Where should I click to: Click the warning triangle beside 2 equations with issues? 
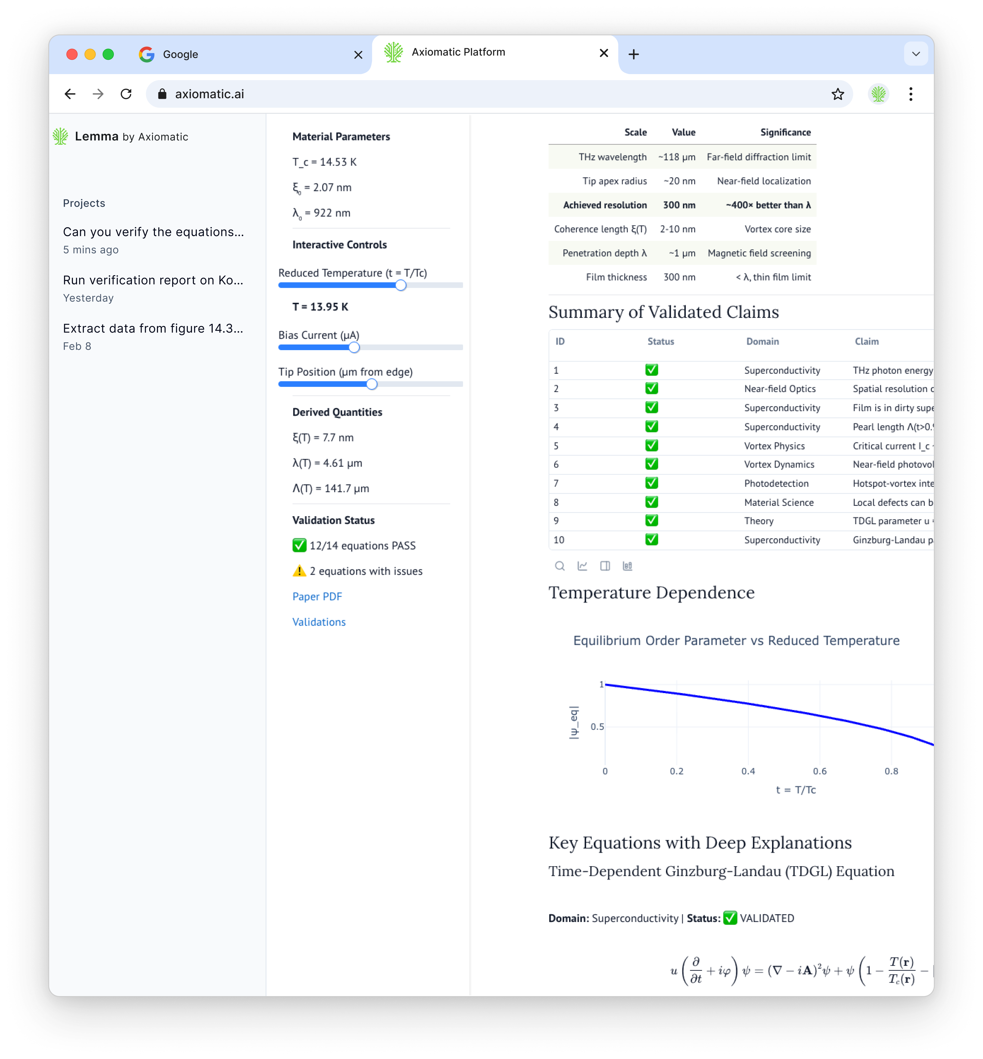299,571
